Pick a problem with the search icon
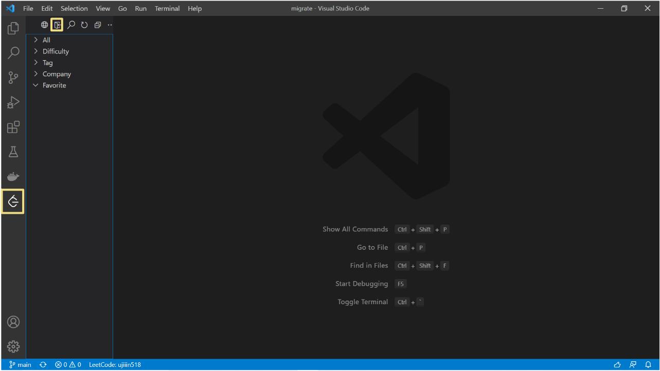Viewport: 660px width, 371px height. coord(71,24)
